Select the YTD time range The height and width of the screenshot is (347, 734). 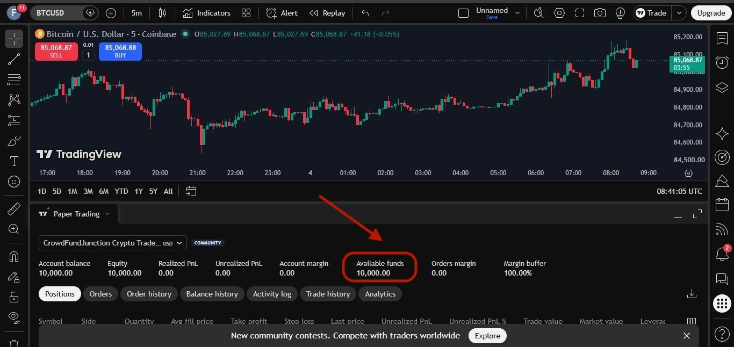point(121,191)
